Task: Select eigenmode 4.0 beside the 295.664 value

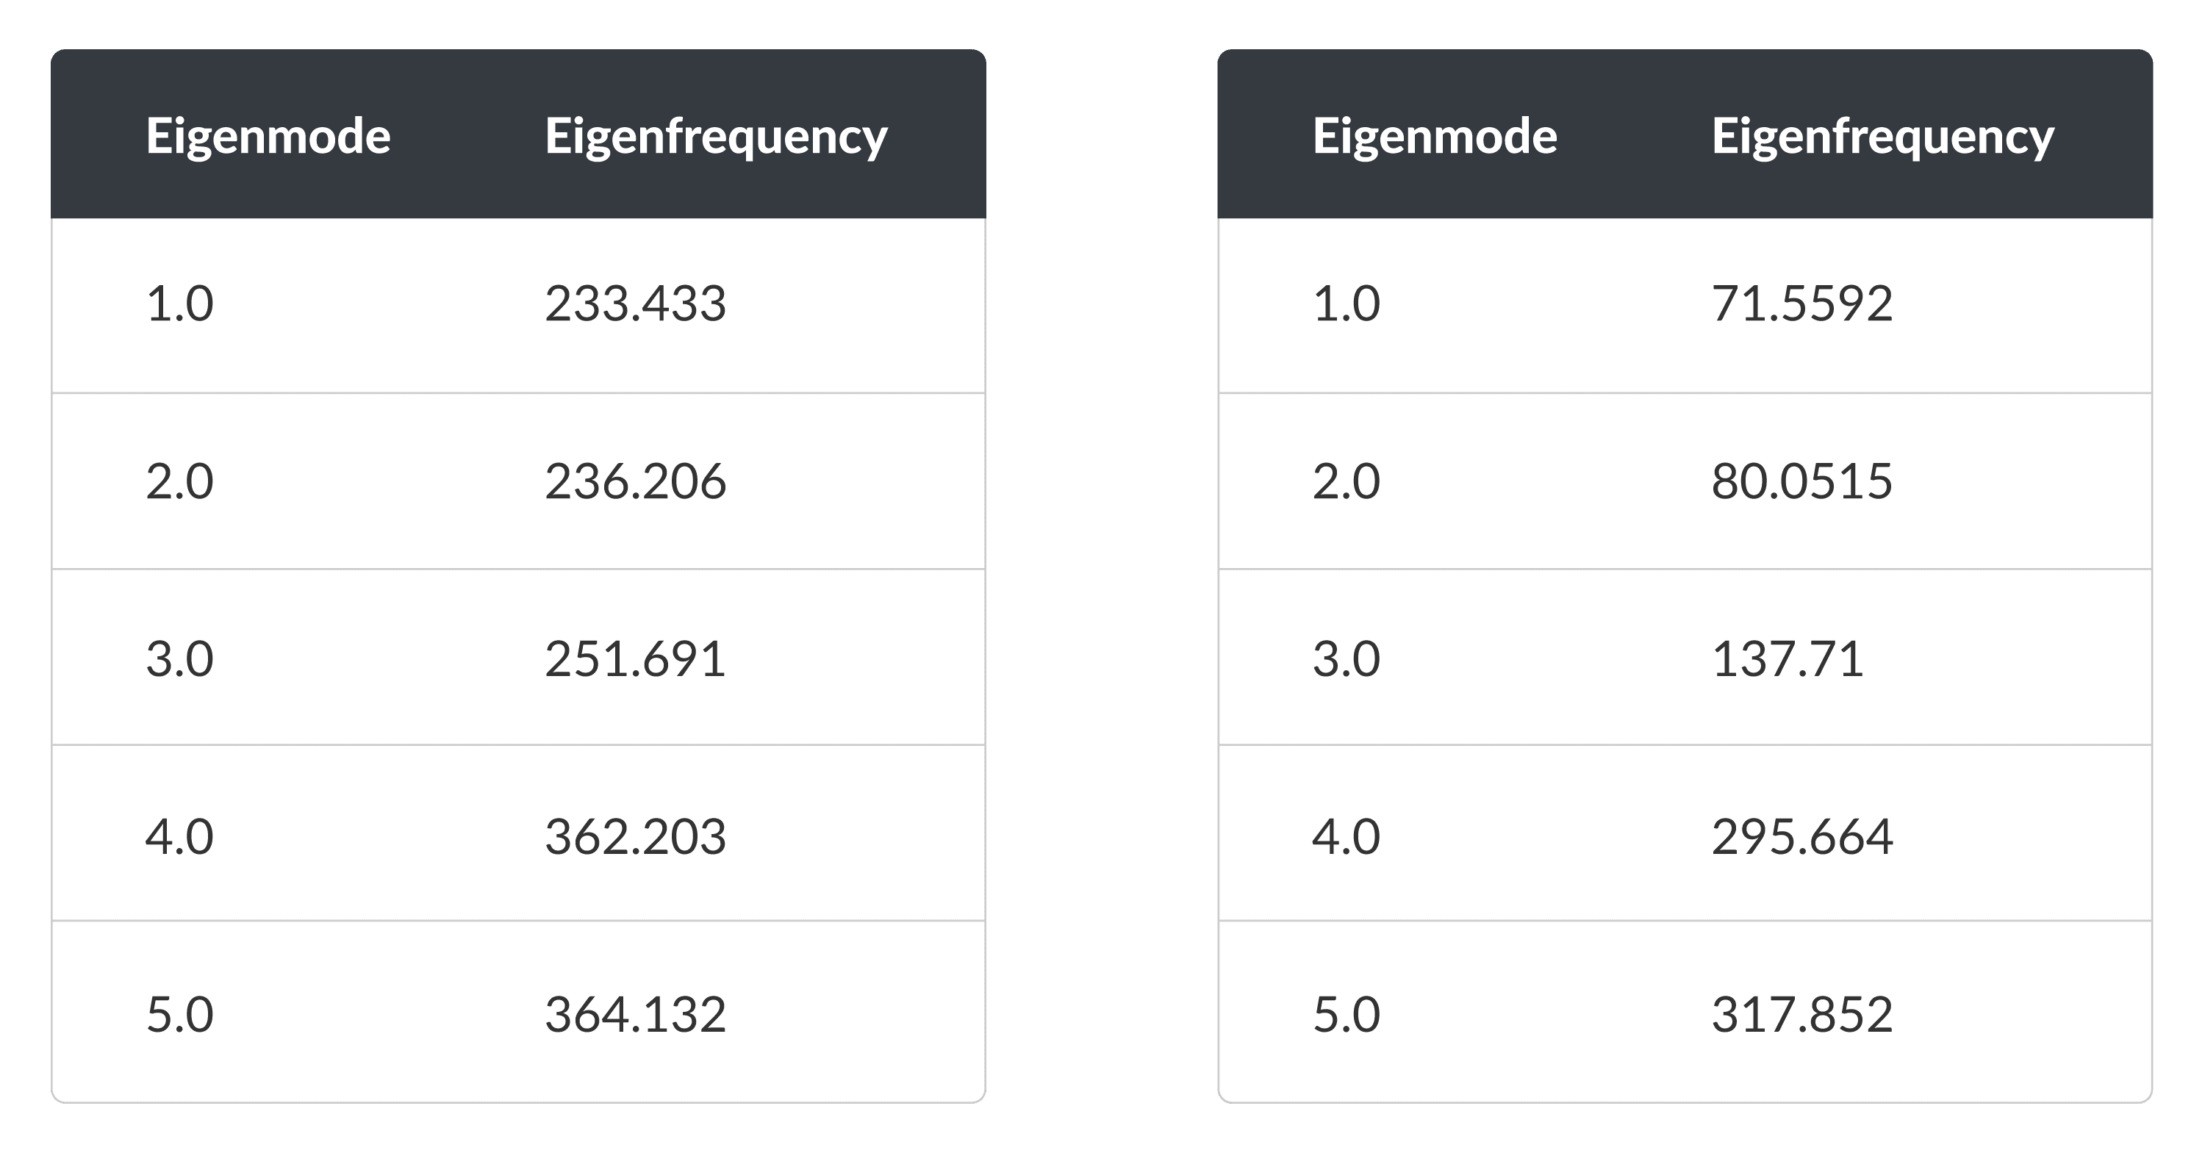Action: [x=1347, y=836]
